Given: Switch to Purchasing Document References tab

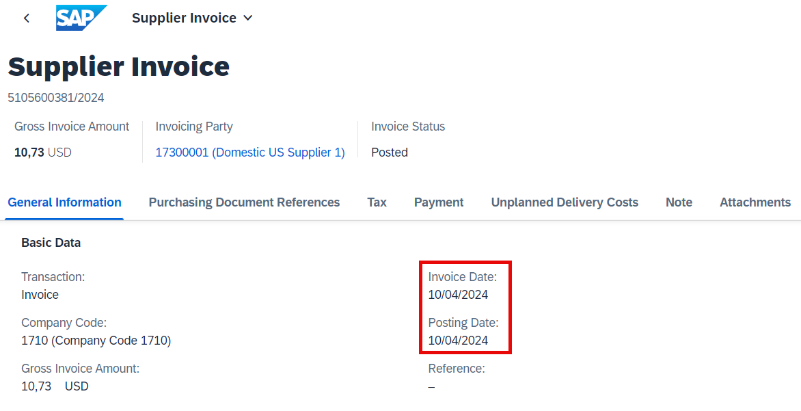Looking at the screenshot, I should pos(244,202).
